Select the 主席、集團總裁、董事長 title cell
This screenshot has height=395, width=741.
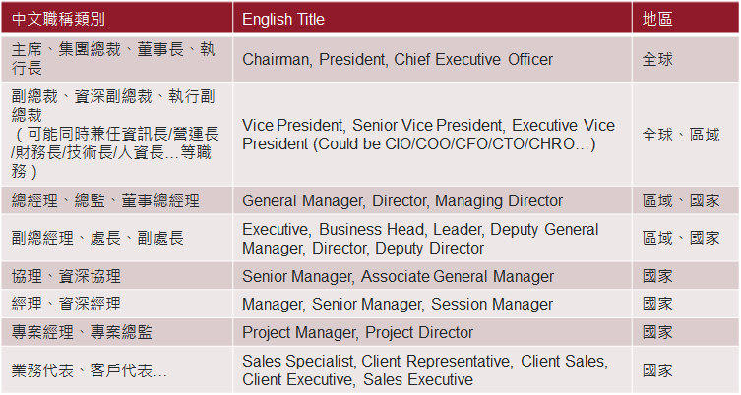(x=113, y=59)
